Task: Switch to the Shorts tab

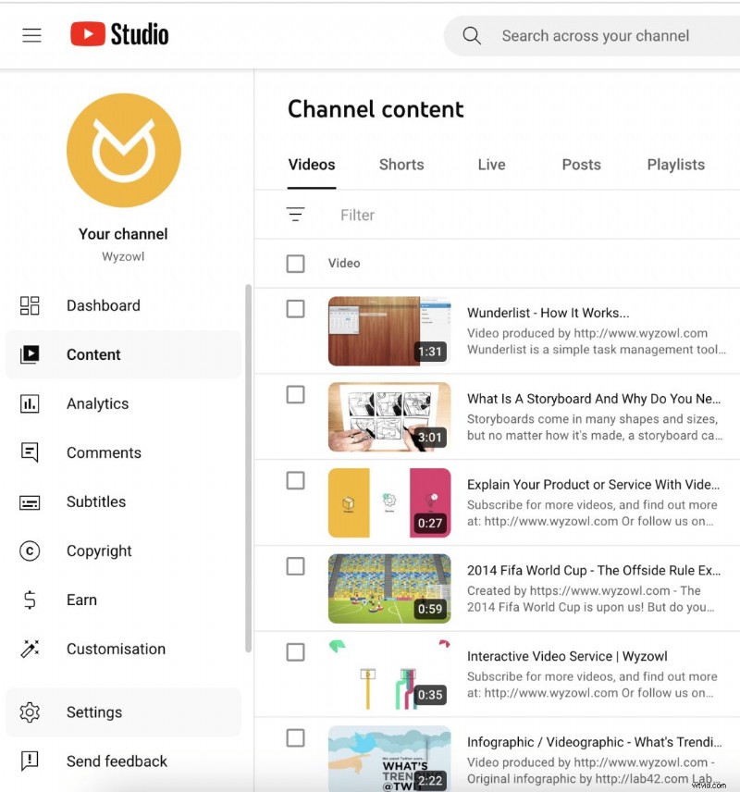Action: click(401, 166)
